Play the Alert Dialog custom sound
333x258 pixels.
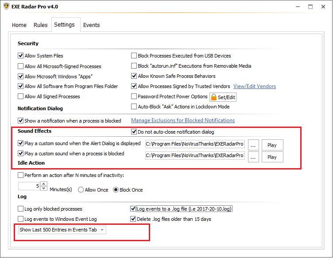[x=272, y=145]
